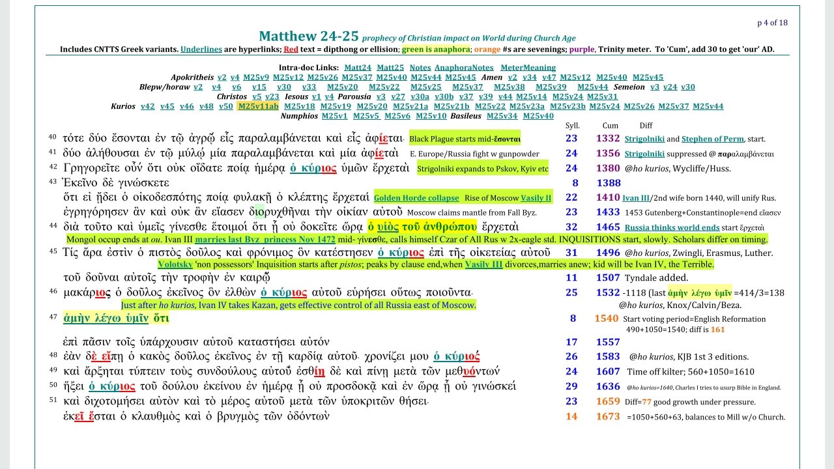Click the Vasily II hyperlink

pos(536,198)
